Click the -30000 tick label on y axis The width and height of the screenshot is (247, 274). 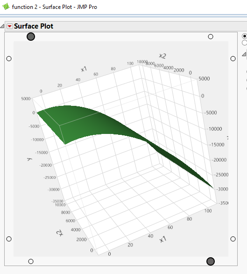pos(54,189)
